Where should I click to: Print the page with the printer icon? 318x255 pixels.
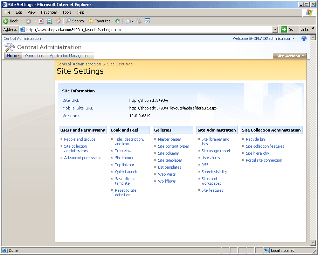click(x=139, y=21)
